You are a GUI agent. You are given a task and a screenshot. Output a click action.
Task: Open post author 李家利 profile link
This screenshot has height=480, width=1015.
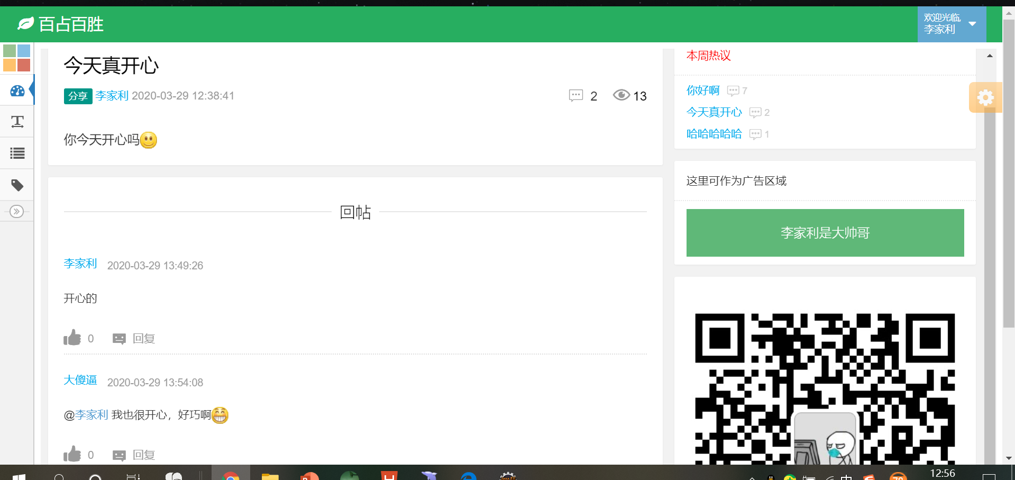[x=112, y=96]
